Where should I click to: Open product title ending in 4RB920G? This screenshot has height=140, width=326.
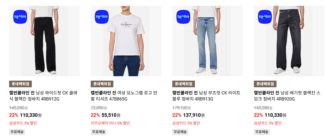287,96
